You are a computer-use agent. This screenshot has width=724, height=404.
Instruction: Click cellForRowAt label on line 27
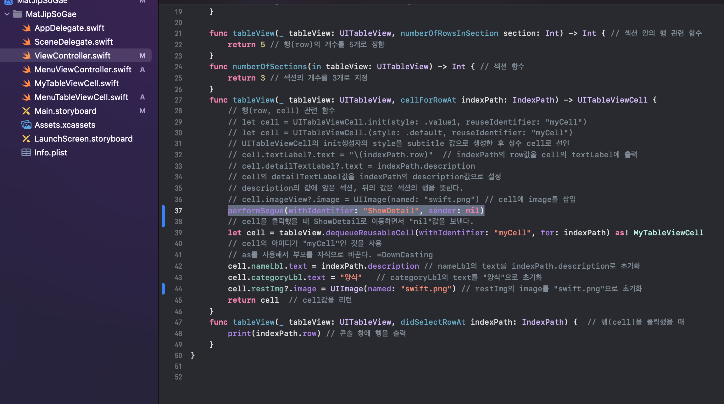[428, 100]
